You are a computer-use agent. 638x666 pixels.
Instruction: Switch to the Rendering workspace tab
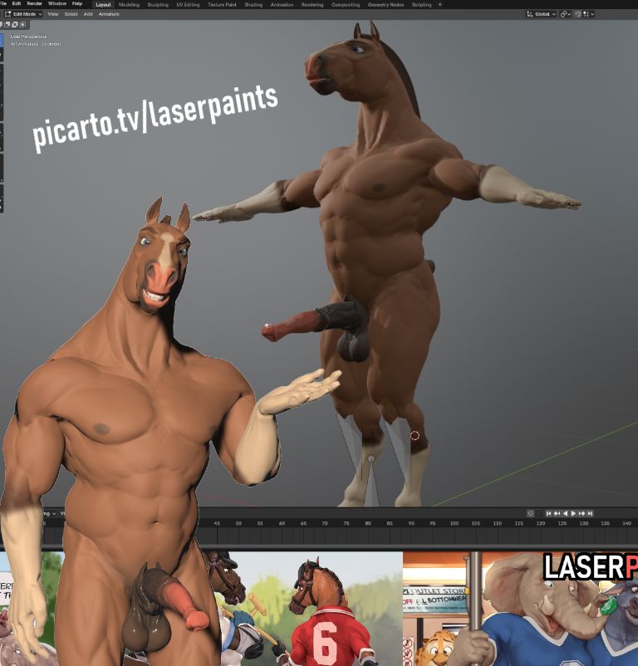tap(312, 5)
